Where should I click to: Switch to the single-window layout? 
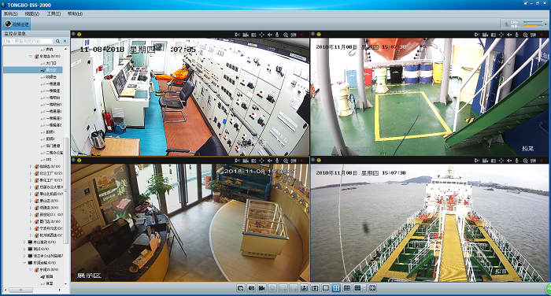(325, 288)
